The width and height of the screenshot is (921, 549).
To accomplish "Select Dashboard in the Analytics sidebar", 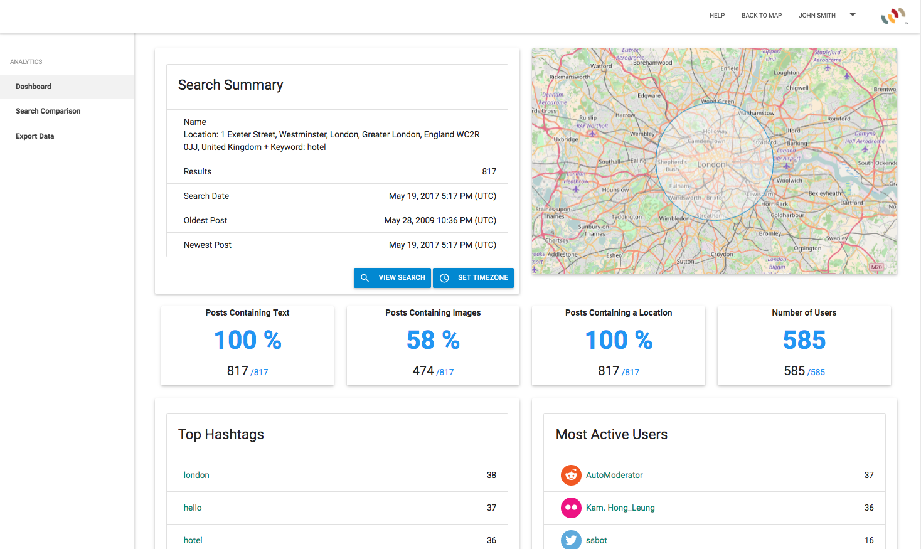I will (x=67, y=87).
